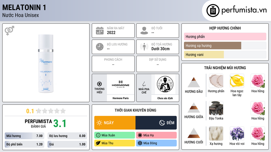Click the clock icon beside Độ lưu hương

click(100, 47)
